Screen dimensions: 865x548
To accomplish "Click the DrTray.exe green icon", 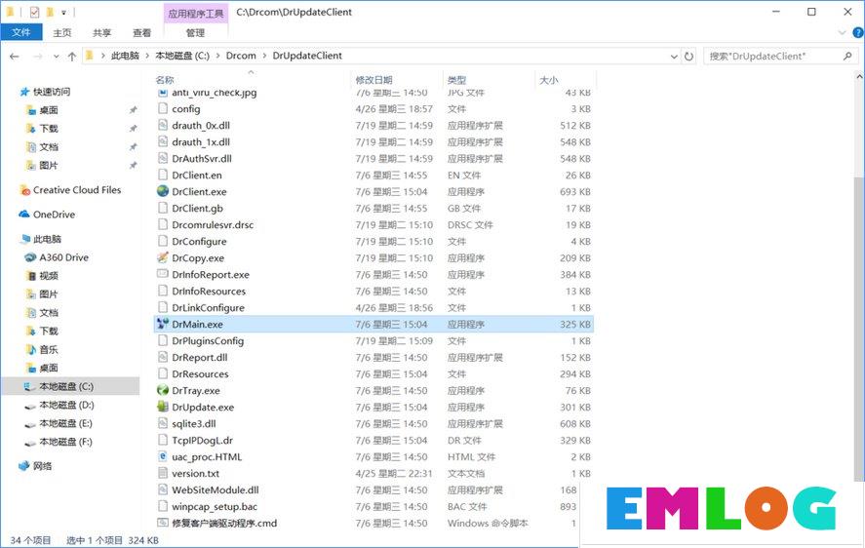I will (163, 390).
